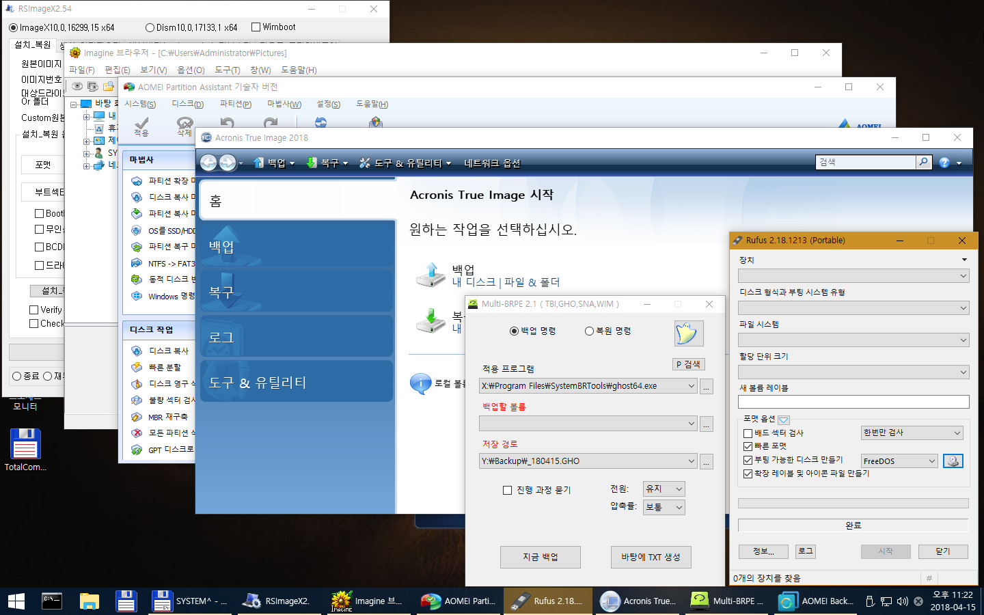Switch to AOMEI Backupper taskbar button
Image resolution: width=984 pixels, height=615 pixels.
pyautogui.click(x=816, y=601)
